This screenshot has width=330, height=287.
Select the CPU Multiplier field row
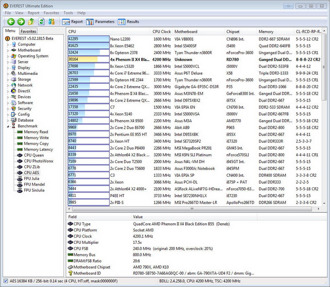[162, 242]
